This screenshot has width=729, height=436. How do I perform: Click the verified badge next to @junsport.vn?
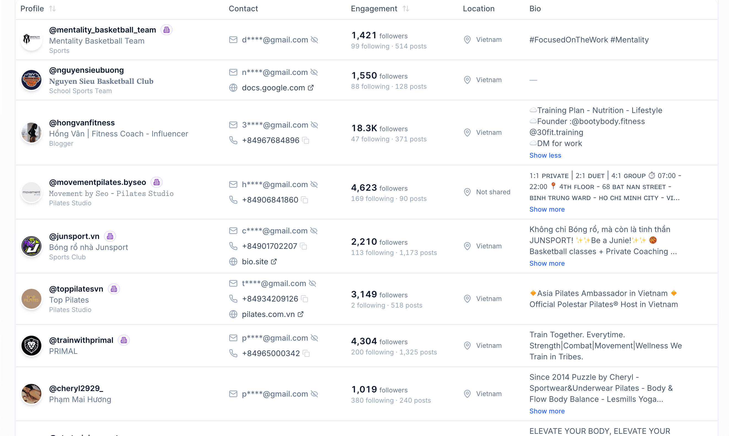pos(110,236)
